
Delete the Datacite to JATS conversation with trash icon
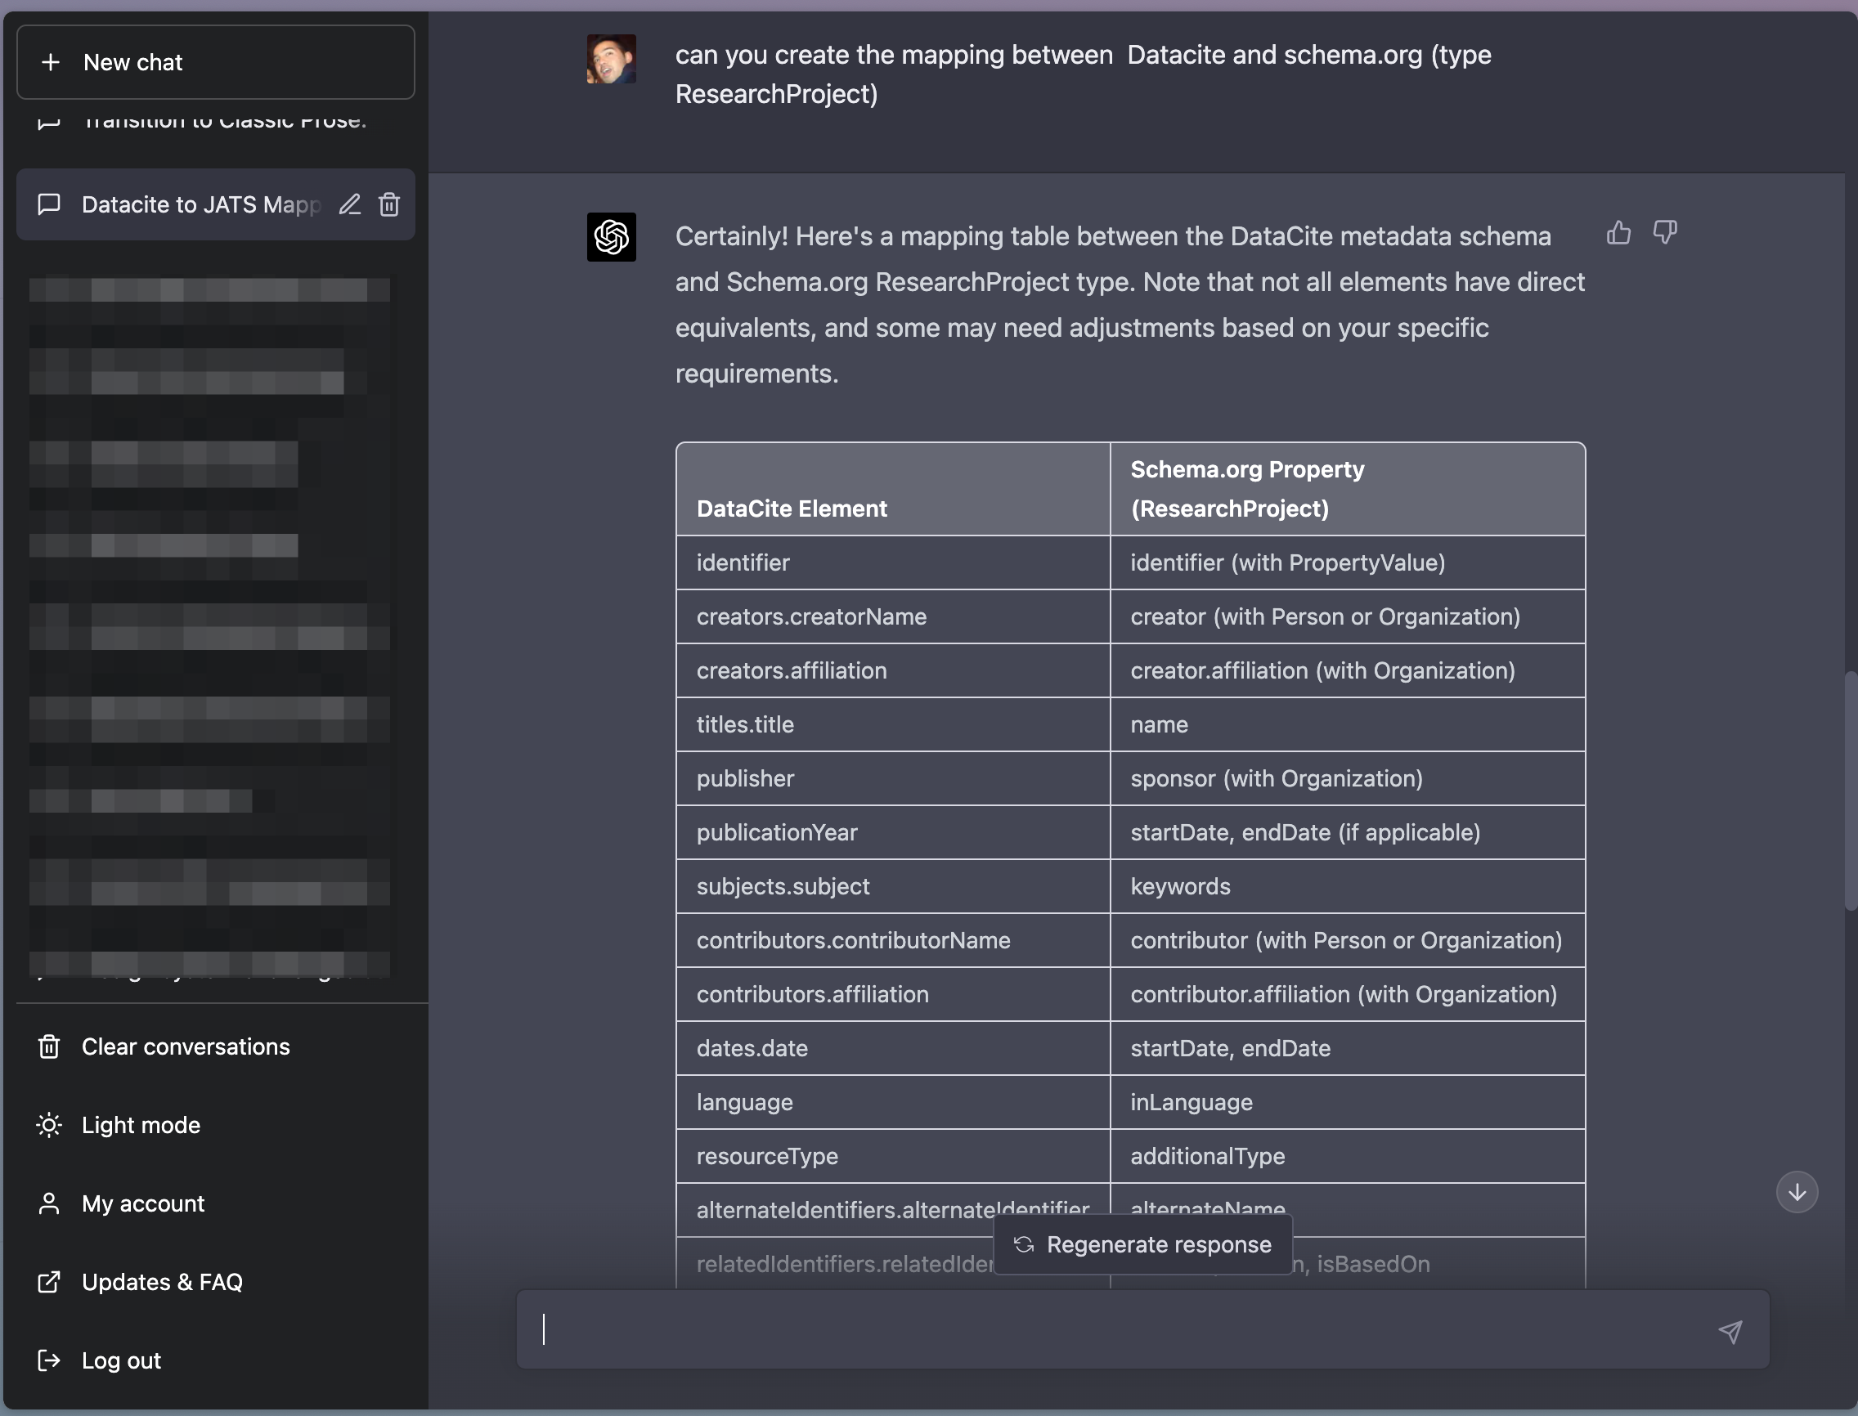click(x=389, y=205)
